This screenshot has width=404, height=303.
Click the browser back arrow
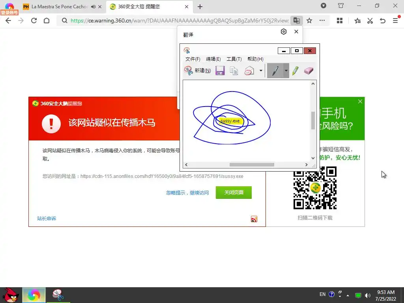pos(8,21)
